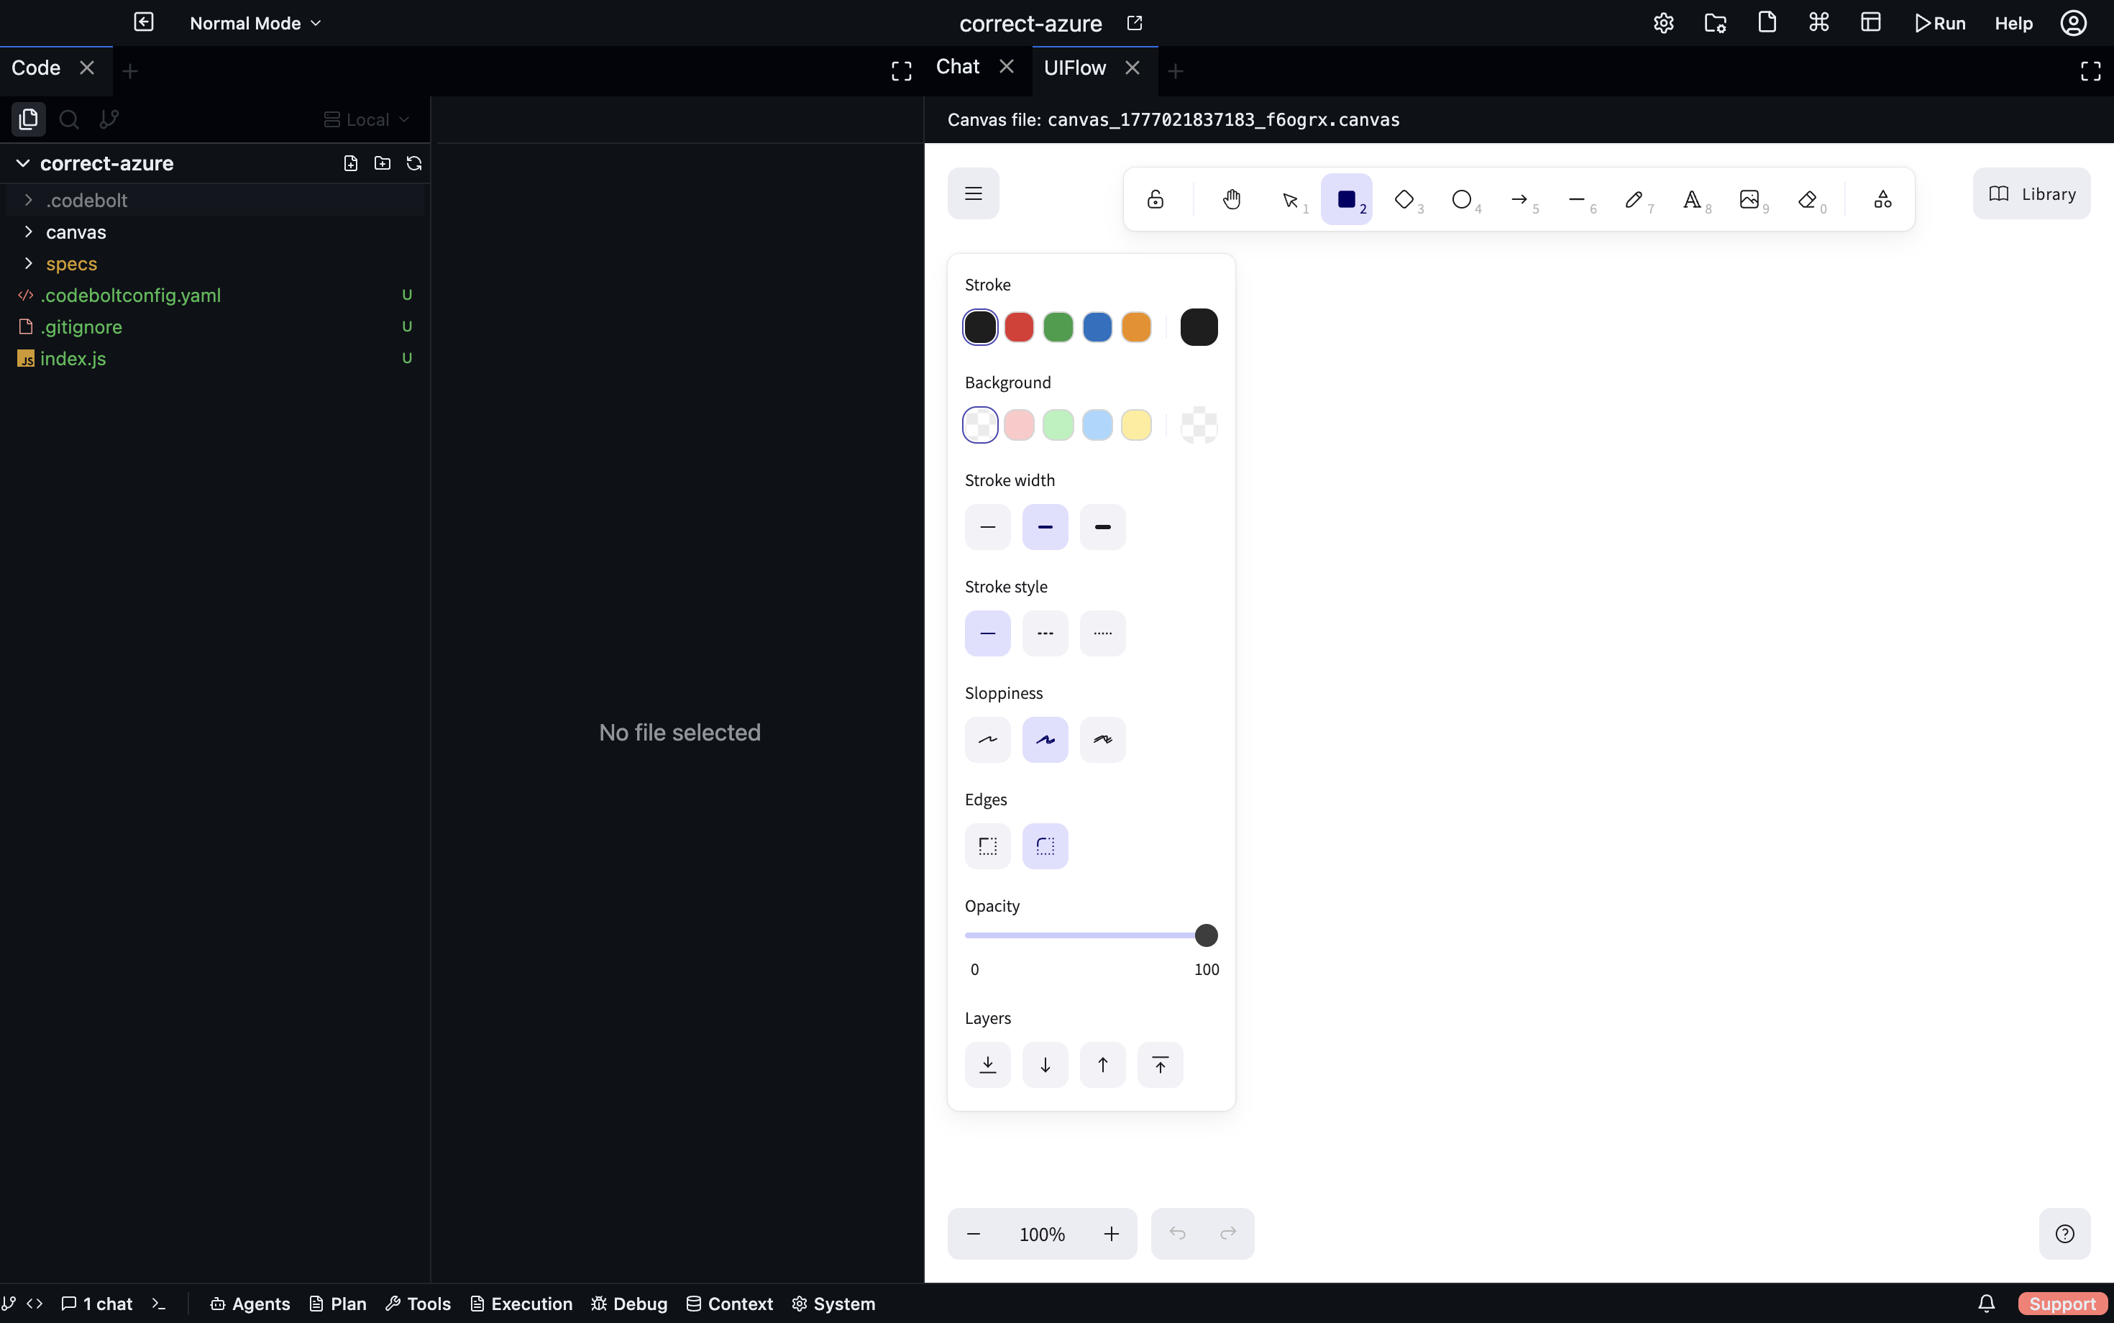Open the canvas hamburger menu
The width and height of the screenshot is (2114, 1323).
(973, 193)
